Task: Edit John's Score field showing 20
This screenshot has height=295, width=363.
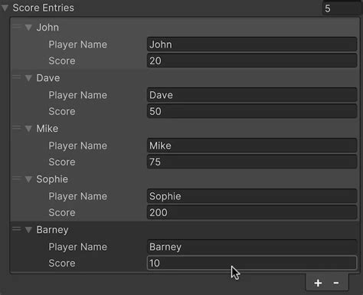Action: pyautogui.click(x=252, y=61)
